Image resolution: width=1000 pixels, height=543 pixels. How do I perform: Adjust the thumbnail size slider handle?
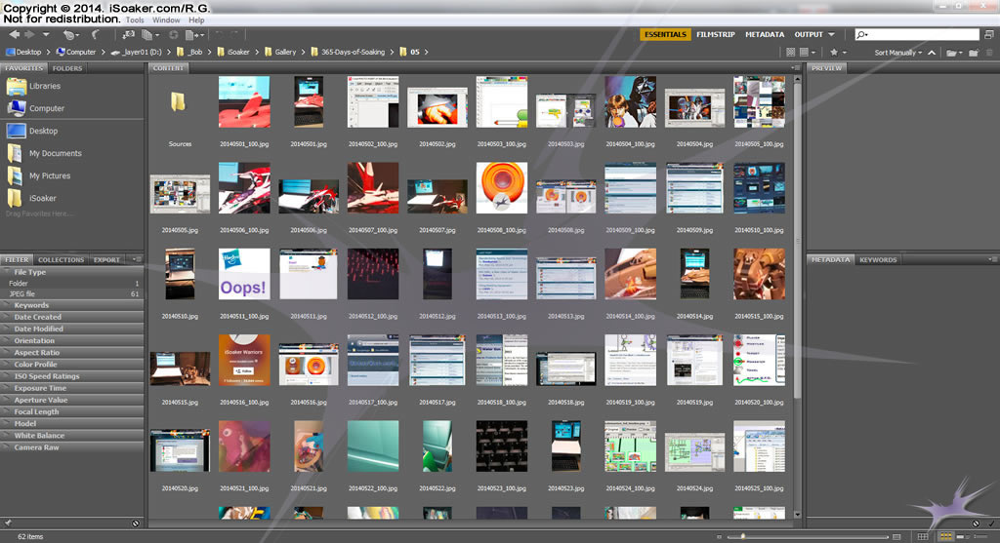point(743,536)
